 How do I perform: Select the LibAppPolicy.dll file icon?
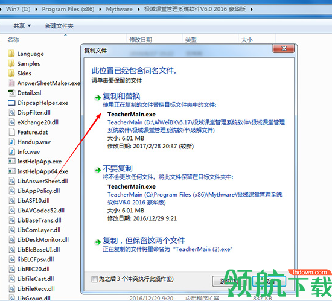[x=11, y=191]
